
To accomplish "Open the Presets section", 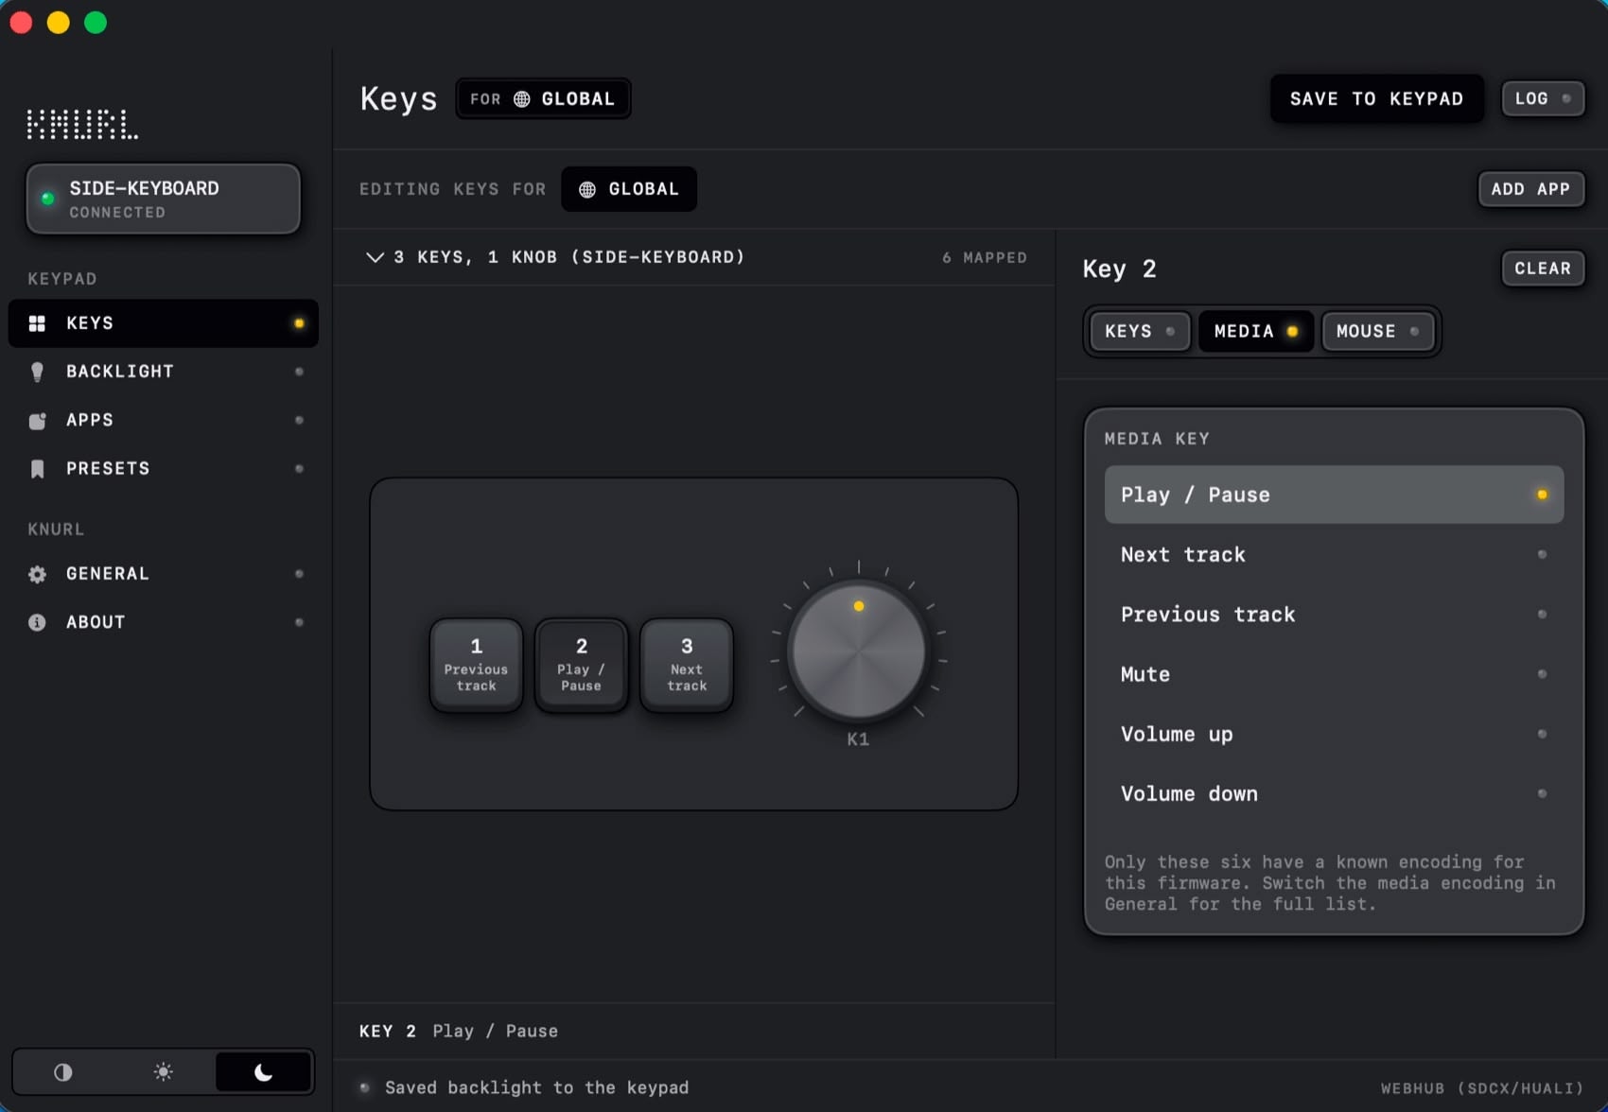I will point(163,468).
